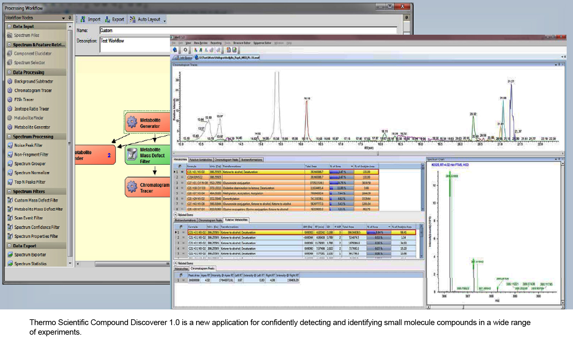Viewport: 573px width, 343px height.
Task: Click the Auto Layout toolbar icon
Action: pyautogui.click(x=132, y=20)
